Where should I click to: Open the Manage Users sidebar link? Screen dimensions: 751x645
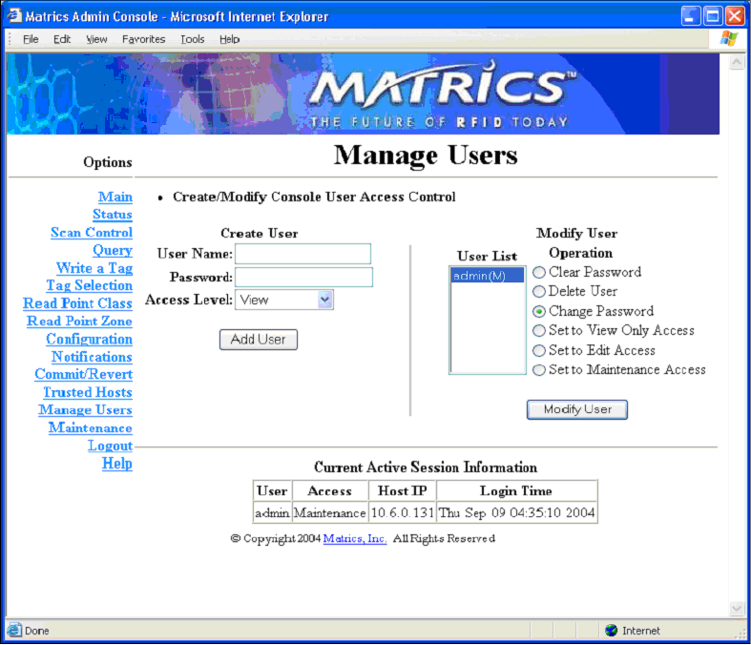85,410
